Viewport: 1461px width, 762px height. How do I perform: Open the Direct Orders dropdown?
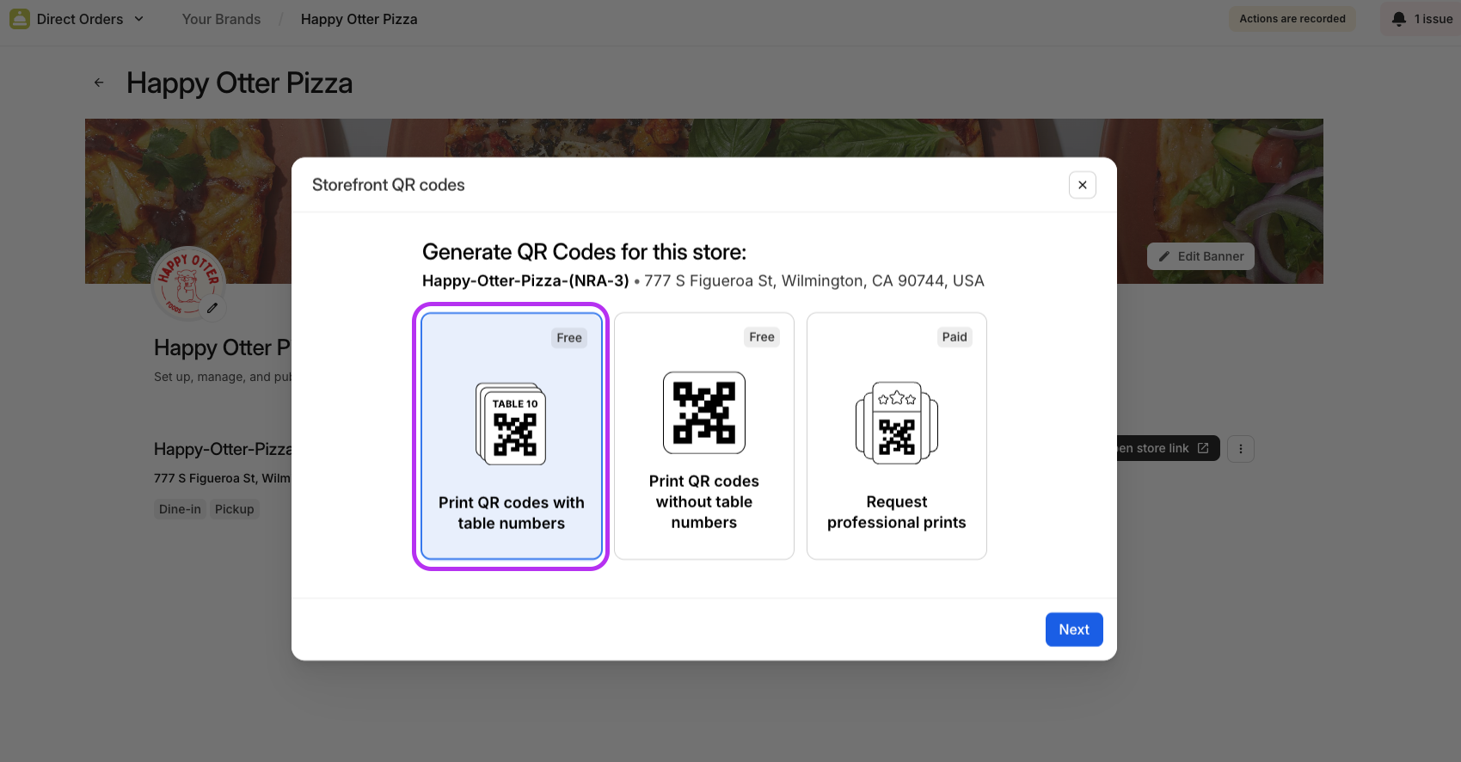point(138,19)
